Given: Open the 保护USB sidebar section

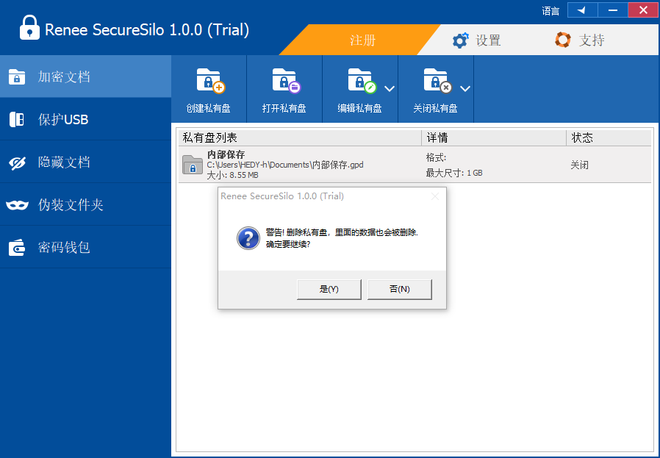Looking at the screenshot, I should point(85,120).
